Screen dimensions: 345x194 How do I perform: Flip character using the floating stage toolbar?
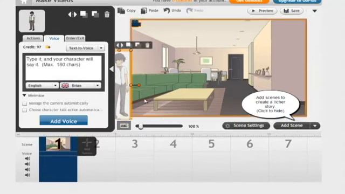(x=120, y=45)
